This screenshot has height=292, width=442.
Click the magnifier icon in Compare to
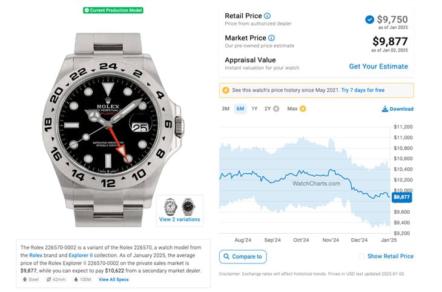click(x=226, y=256)
